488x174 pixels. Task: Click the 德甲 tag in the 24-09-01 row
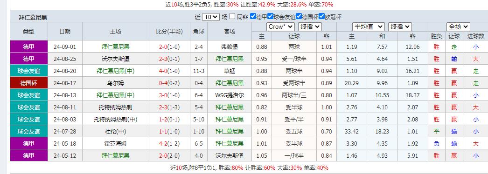29,47
